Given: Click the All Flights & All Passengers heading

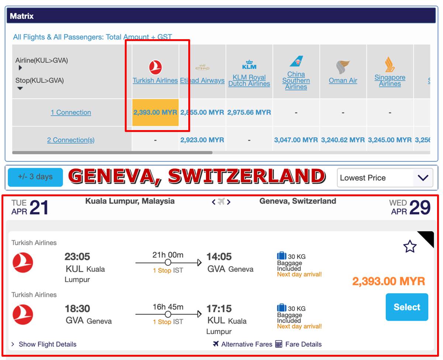Looking at the screenshot, I should coord(93,37).
